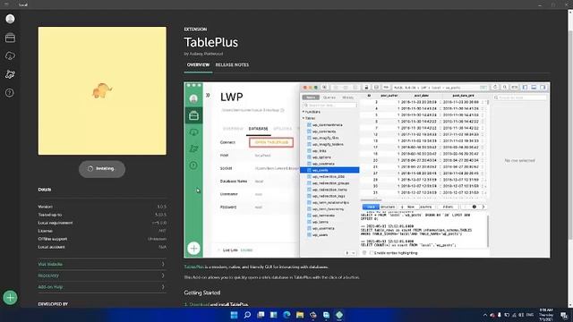Viewport: 573px width, 322px height.
Task: Click the 'Local requirement' detail label
Action: coord(56,223)
